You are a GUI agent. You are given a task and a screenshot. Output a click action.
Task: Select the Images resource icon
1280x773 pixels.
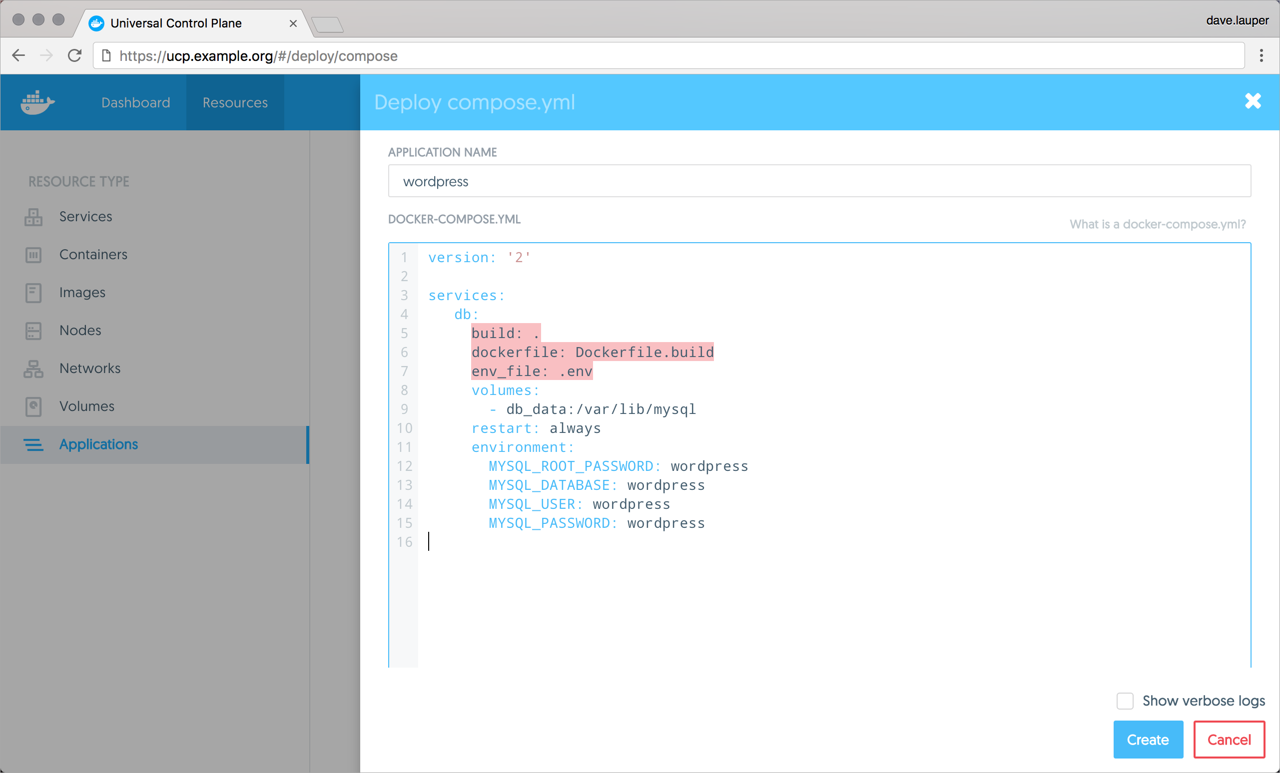[x=33, y=293]
